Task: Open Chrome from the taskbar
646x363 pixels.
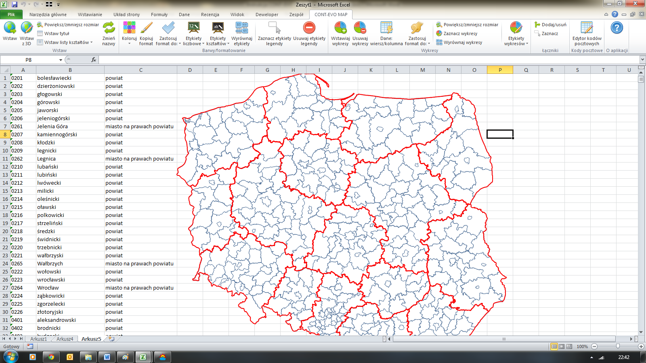Action: [51, 357]
